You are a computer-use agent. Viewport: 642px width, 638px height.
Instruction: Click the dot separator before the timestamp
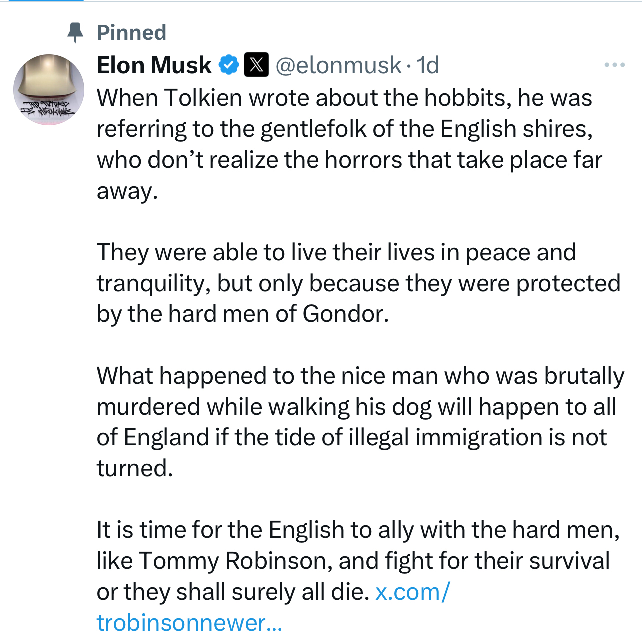[409, 66]
